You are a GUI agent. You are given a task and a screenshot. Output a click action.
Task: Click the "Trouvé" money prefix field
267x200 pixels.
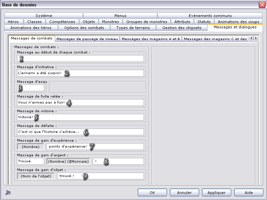point(30,161)
